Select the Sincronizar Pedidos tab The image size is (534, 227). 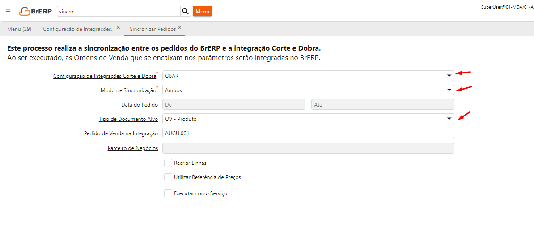[153, 29]
